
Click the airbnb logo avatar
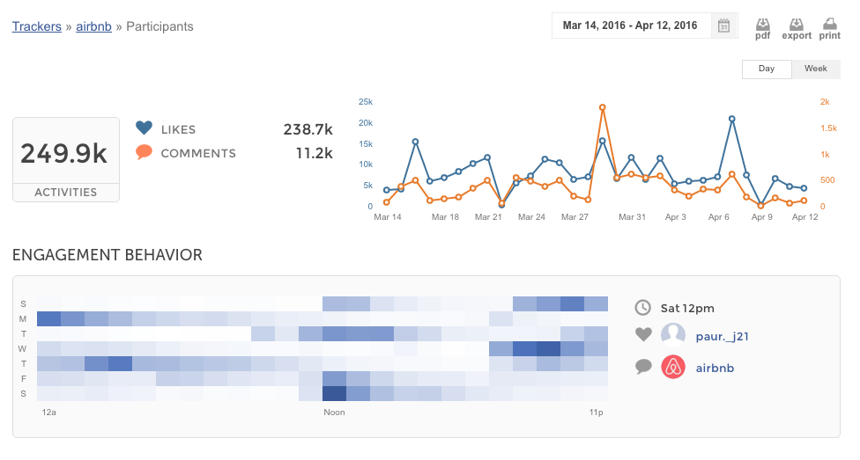[673, 367]
